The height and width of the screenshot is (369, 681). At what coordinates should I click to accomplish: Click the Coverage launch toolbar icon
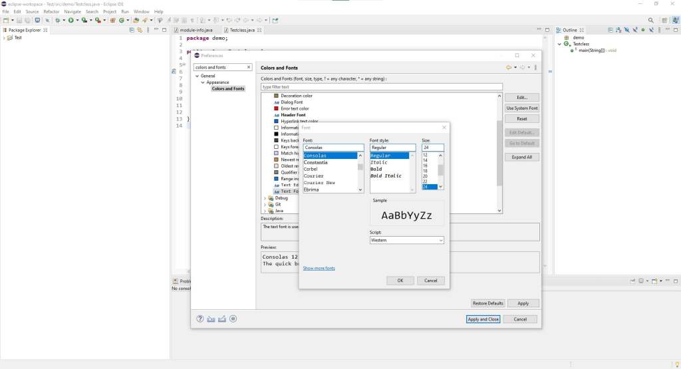(84, 20)
